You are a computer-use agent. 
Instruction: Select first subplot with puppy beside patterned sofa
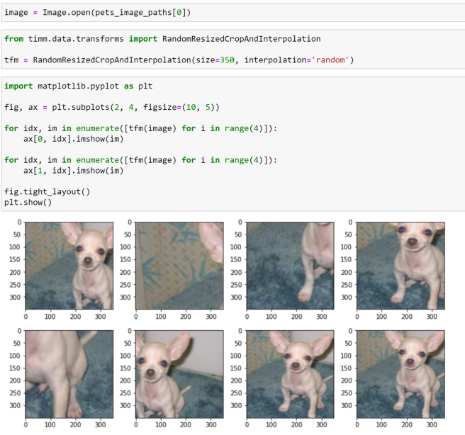[x=69, y=266]
